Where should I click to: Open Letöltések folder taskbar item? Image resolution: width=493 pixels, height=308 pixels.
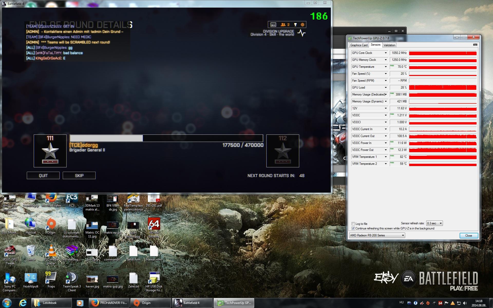[x=52, y=303]
